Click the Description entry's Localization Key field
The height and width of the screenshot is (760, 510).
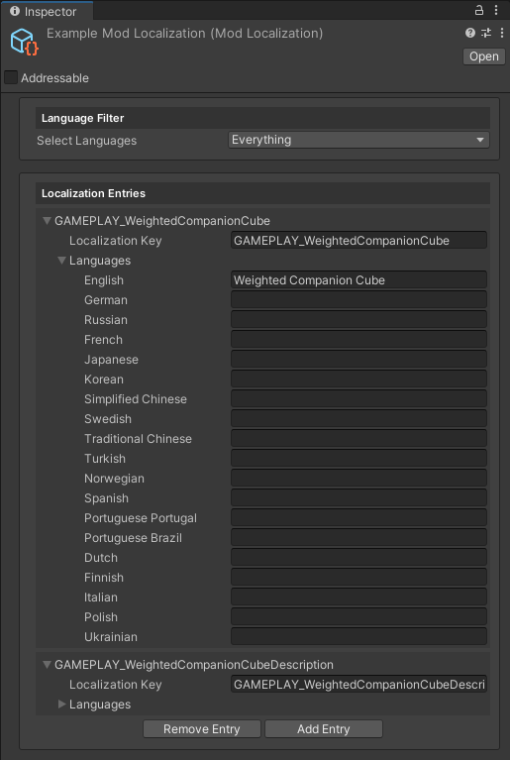(x=358, y=685)
